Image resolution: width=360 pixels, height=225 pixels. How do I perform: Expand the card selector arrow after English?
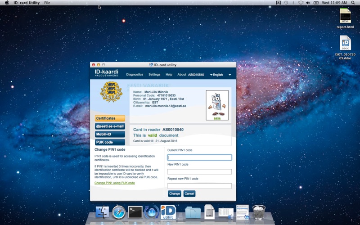coord(229,75)
